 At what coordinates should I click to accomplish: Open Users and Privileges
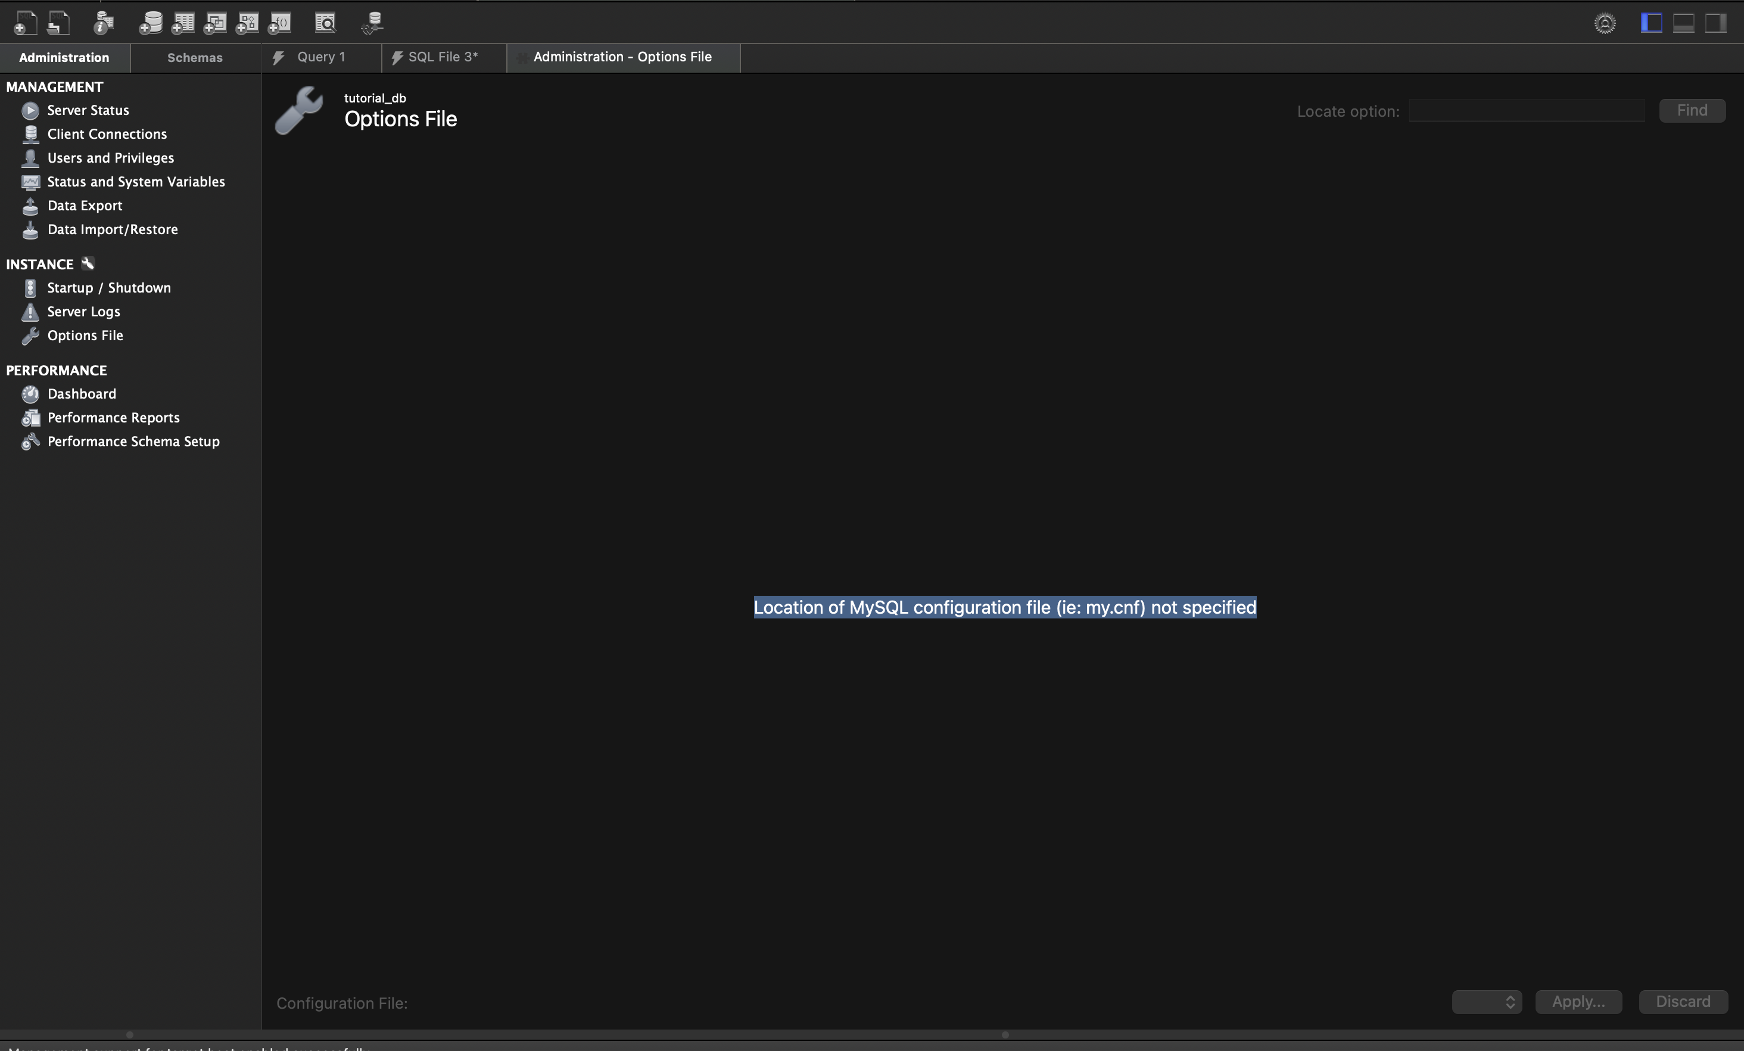[x=110, y=158]
